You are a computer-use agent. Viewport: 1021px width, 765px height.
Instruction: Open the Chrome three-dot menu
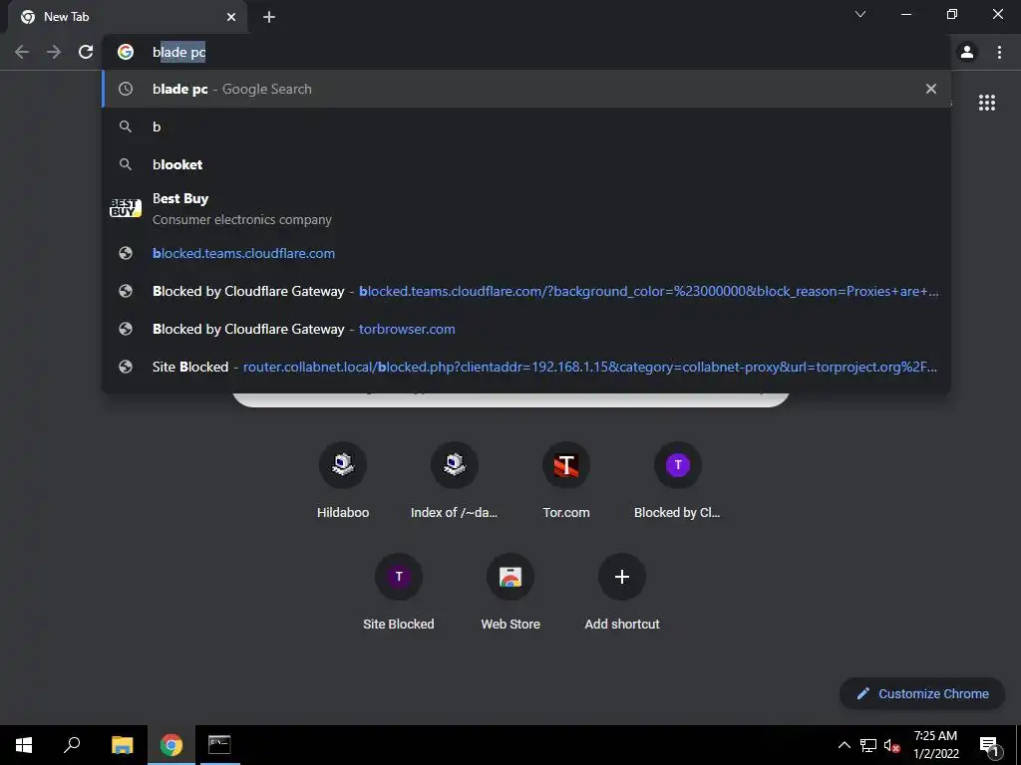pyautogui.click(x=999, y=52)
